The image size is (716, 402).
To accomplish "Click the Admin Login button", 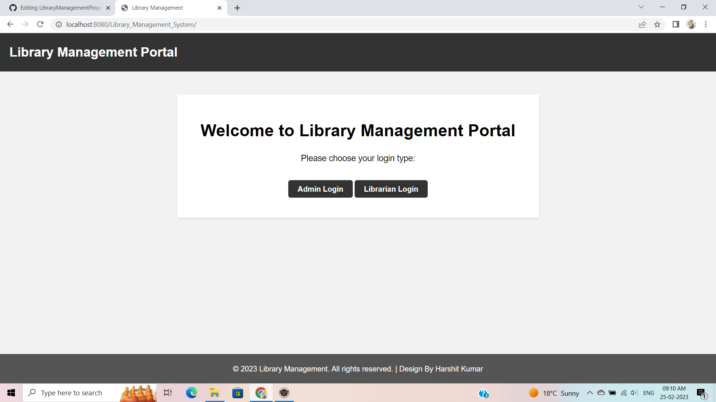I will [x=320, y=189].
